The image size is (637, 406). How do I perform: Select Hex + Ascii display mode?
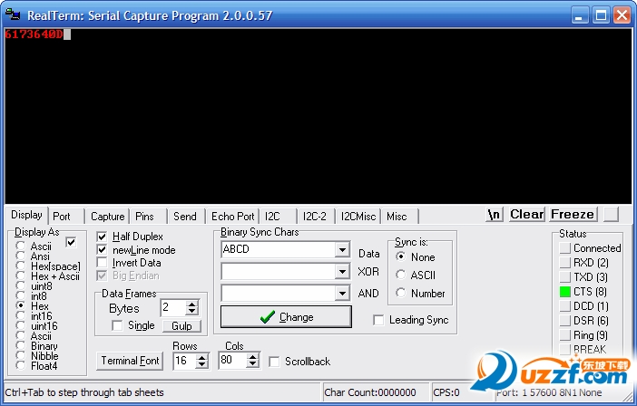[20, 276]
